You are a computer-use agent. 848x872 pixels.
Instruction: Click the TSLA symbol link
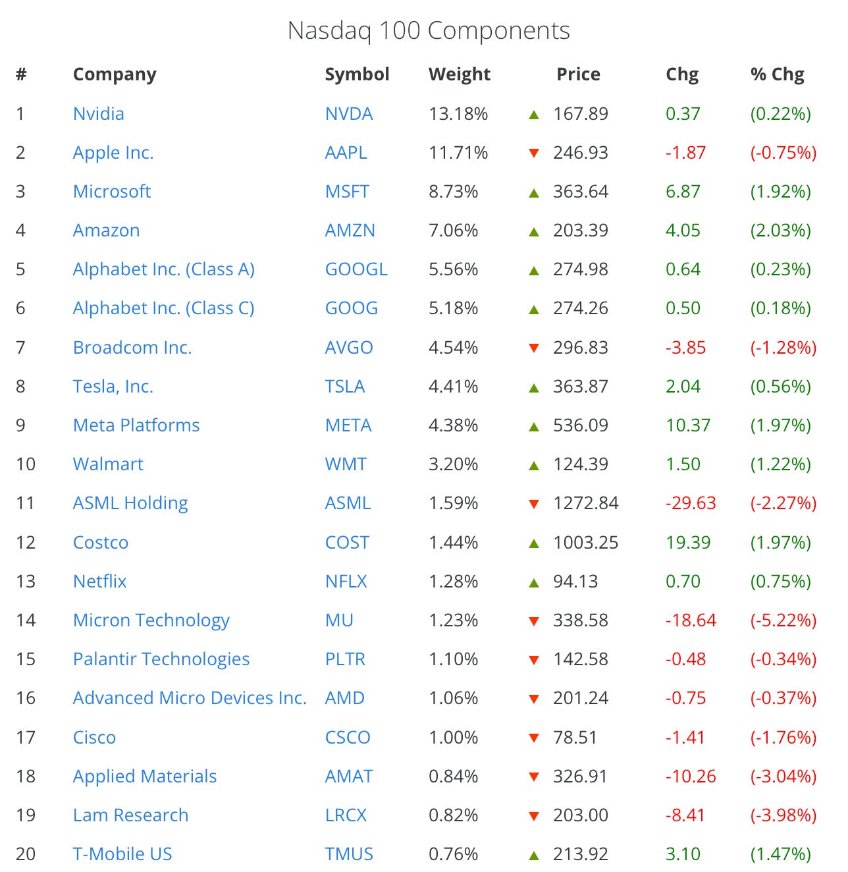(345, 387)
